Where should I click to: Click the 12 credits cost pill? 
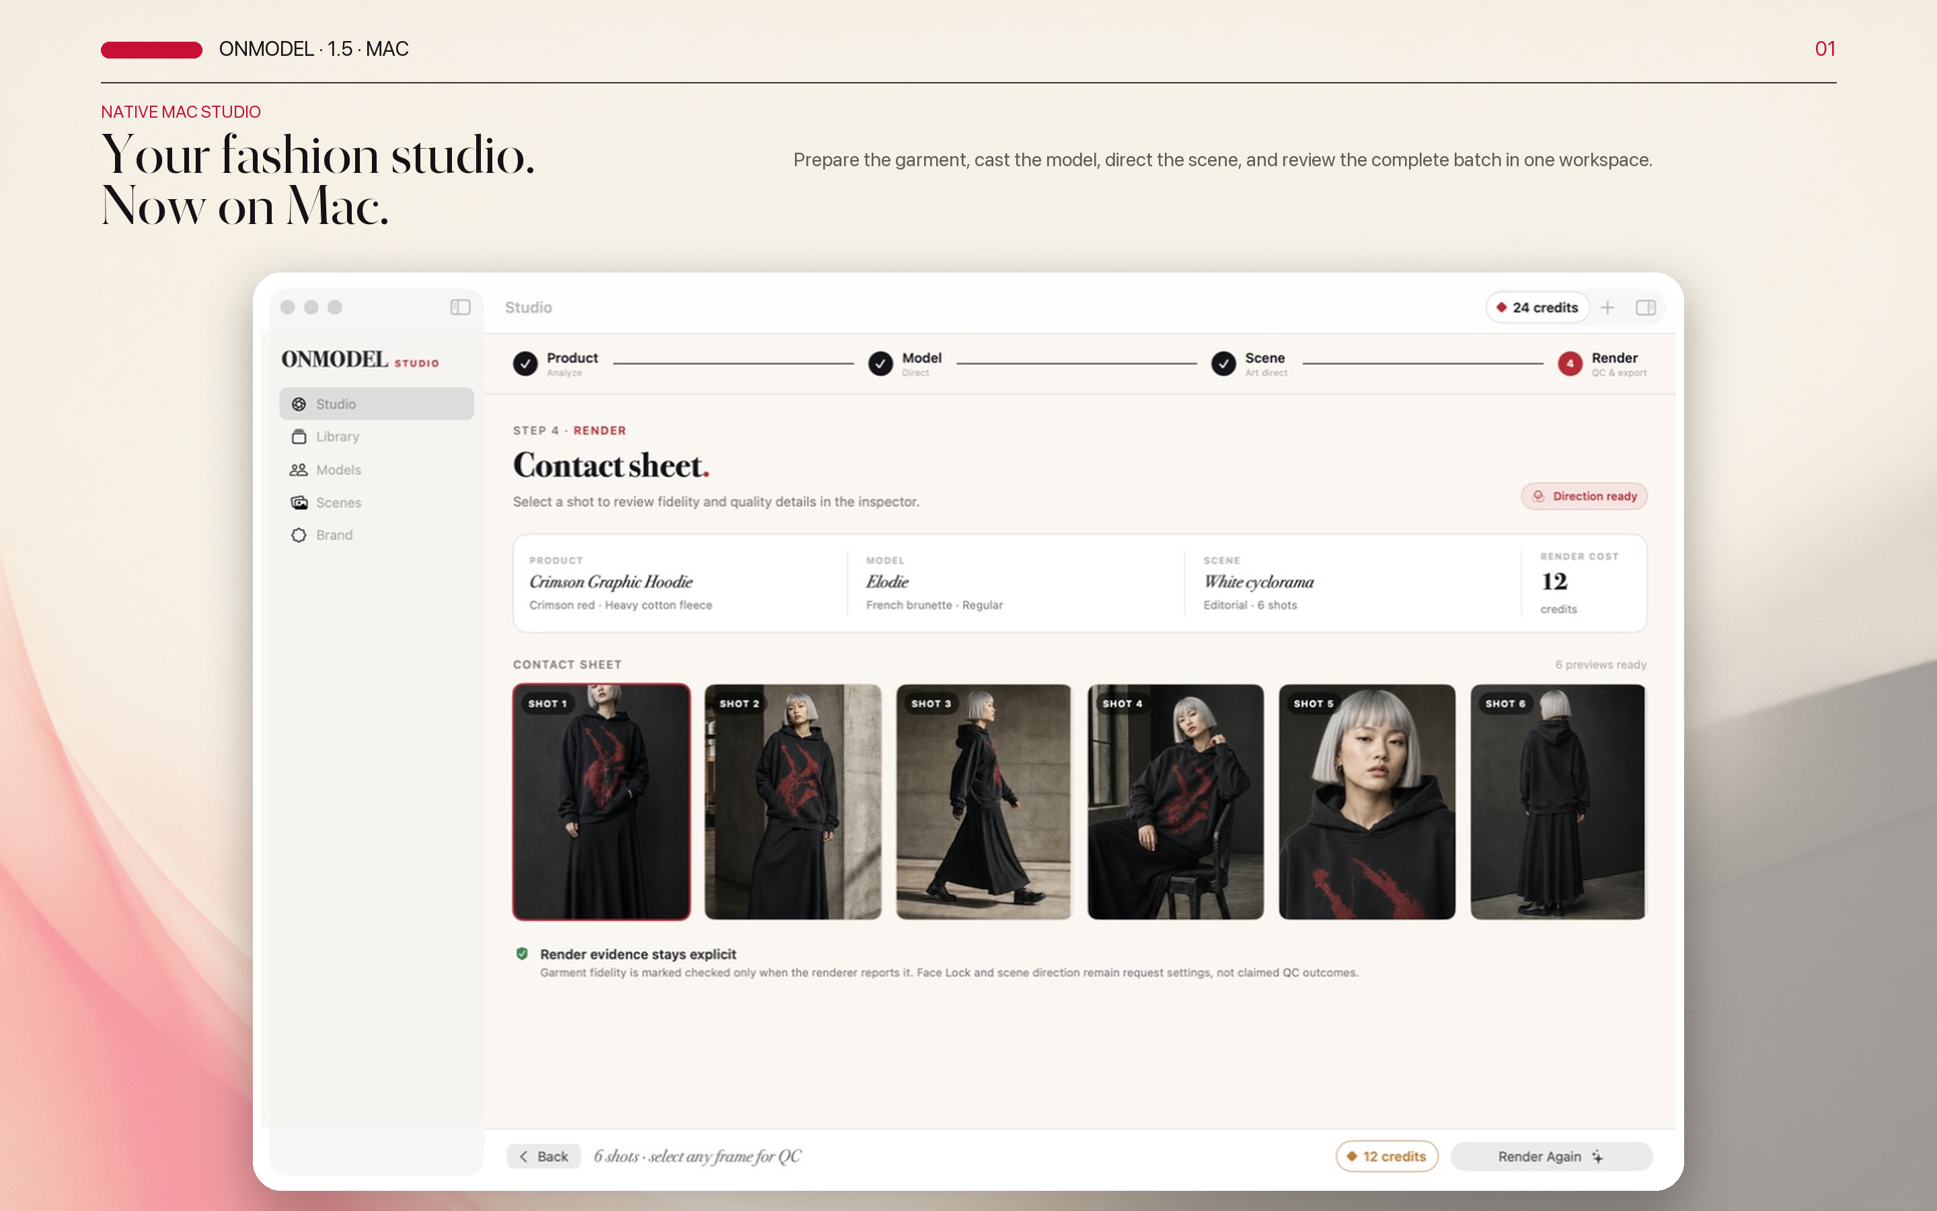pyautogui.click(x=1386, y=1157)
